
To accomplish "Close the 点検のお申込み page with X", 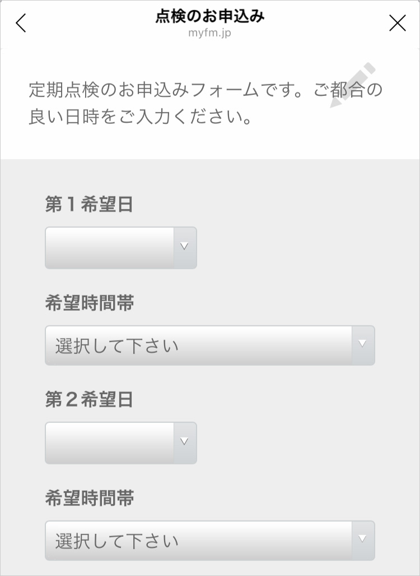I will 397,23.
